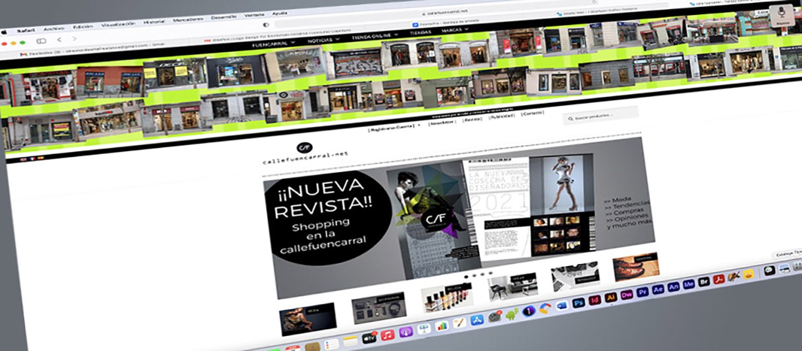Screen dimensions: 802x351
Task: Open the Gmail tab in the tab bar
Action: point(91,50)
